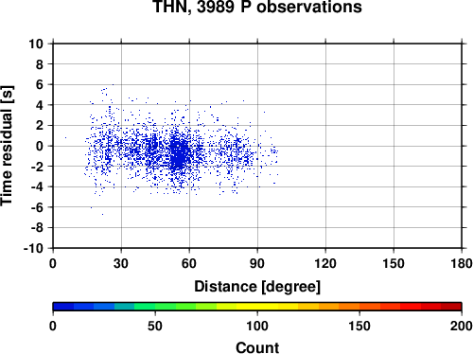Click the y-axis tick label '4'
The image size is (473, 354).
[40, 105]
